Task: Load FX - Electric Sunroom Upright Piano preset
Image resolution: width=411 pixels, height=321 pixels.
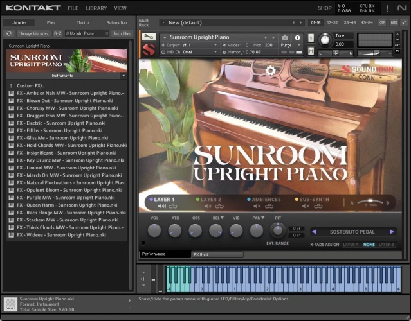Action: point(61,123)
